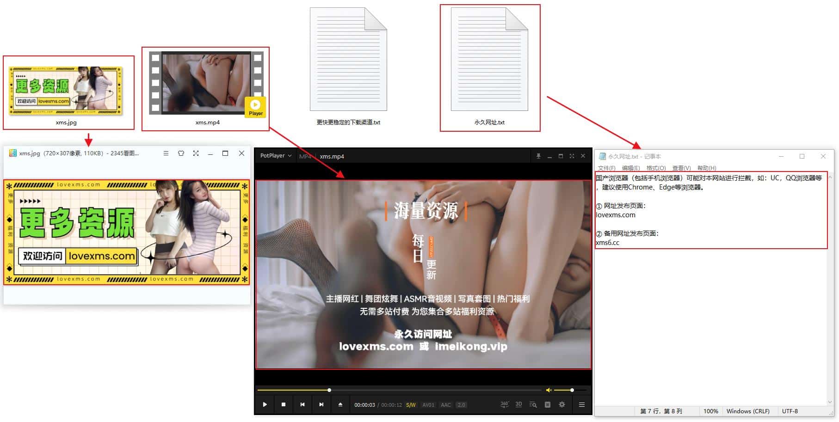Click the skin shirt icon in image viewer

[181, 153]
